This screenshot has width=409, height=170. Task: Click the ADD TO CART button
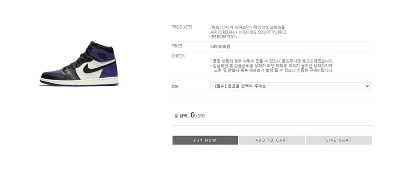[x=272, y=140]
